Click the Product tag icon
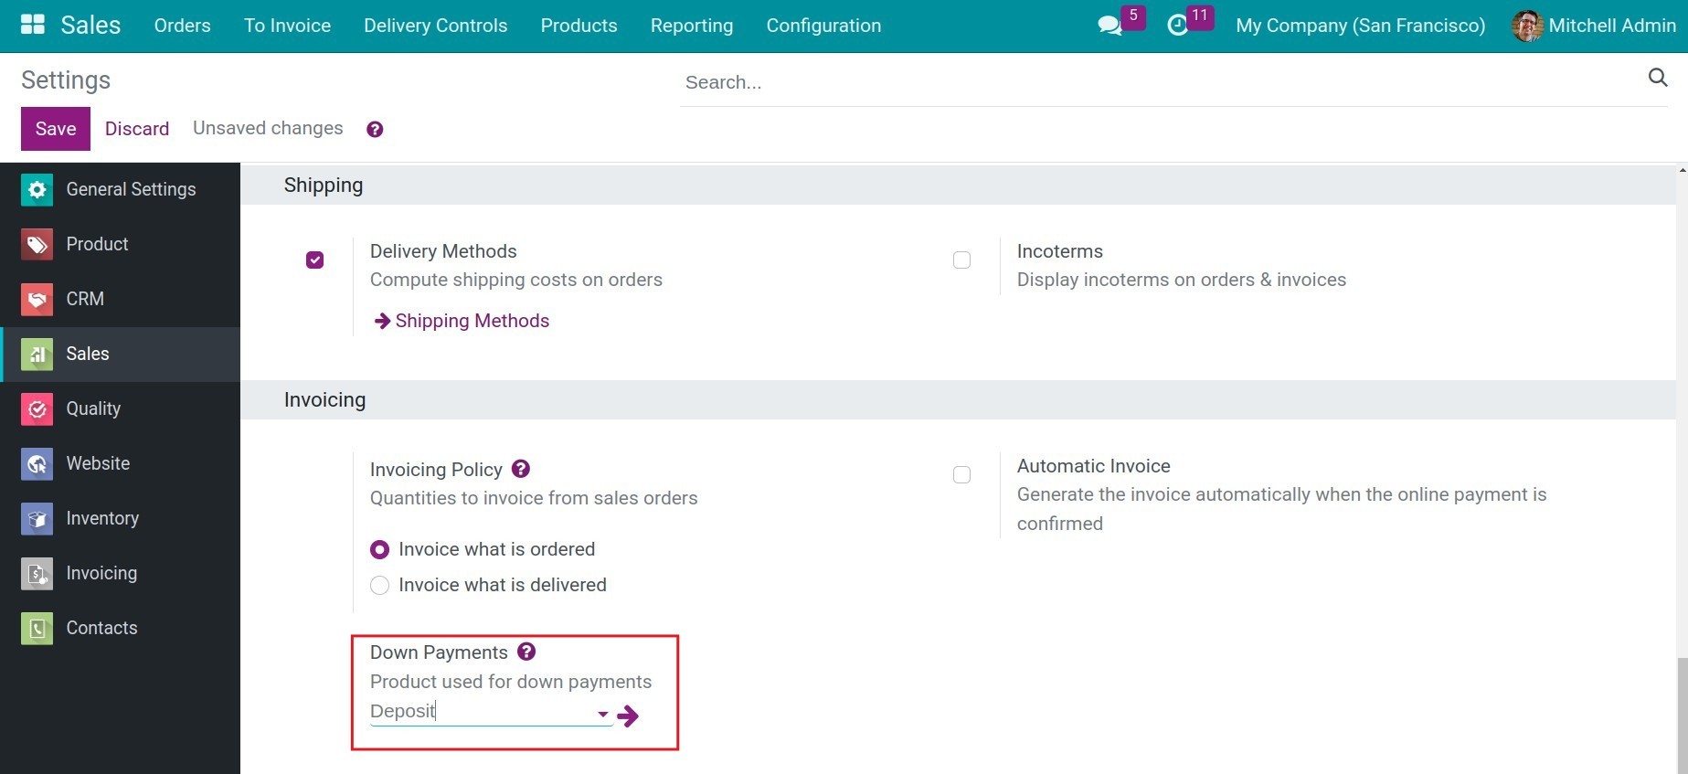1688x774 pixels. click(x=37, y=244)
